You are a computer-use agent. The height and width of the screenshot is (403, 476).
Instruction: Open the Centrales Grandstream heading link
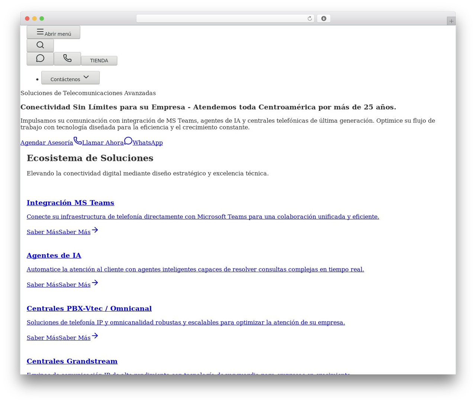click(72, 361)
